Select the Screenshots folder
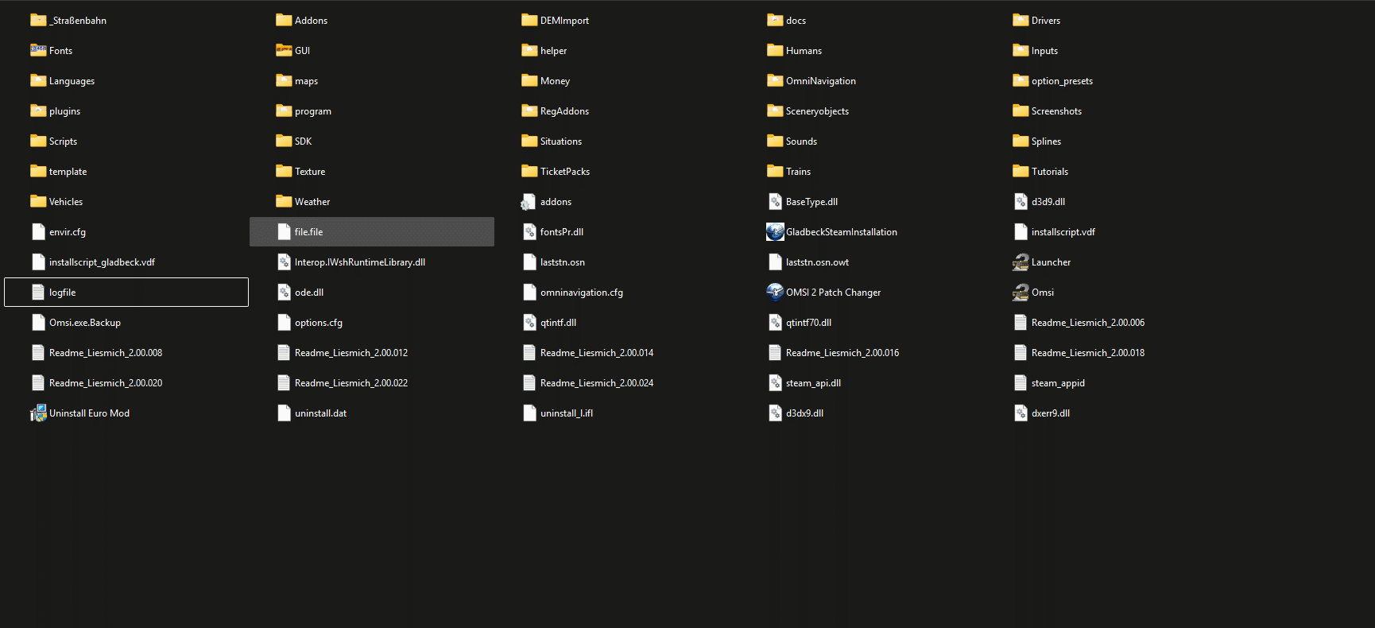 [1055, 111]
